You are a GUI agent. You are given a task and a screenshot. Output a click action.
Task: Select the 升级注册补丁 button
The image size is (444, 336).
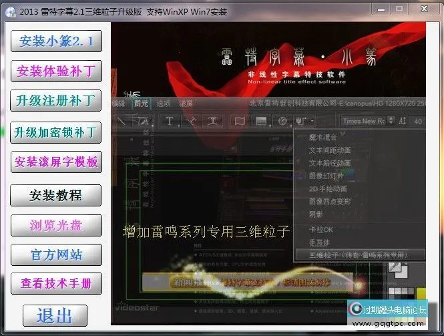[56, 100]
